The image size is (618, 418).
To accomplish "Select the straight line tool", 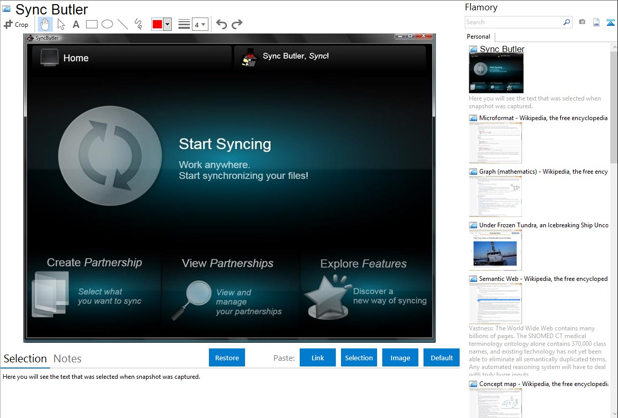I will click(x=123, y=24).
